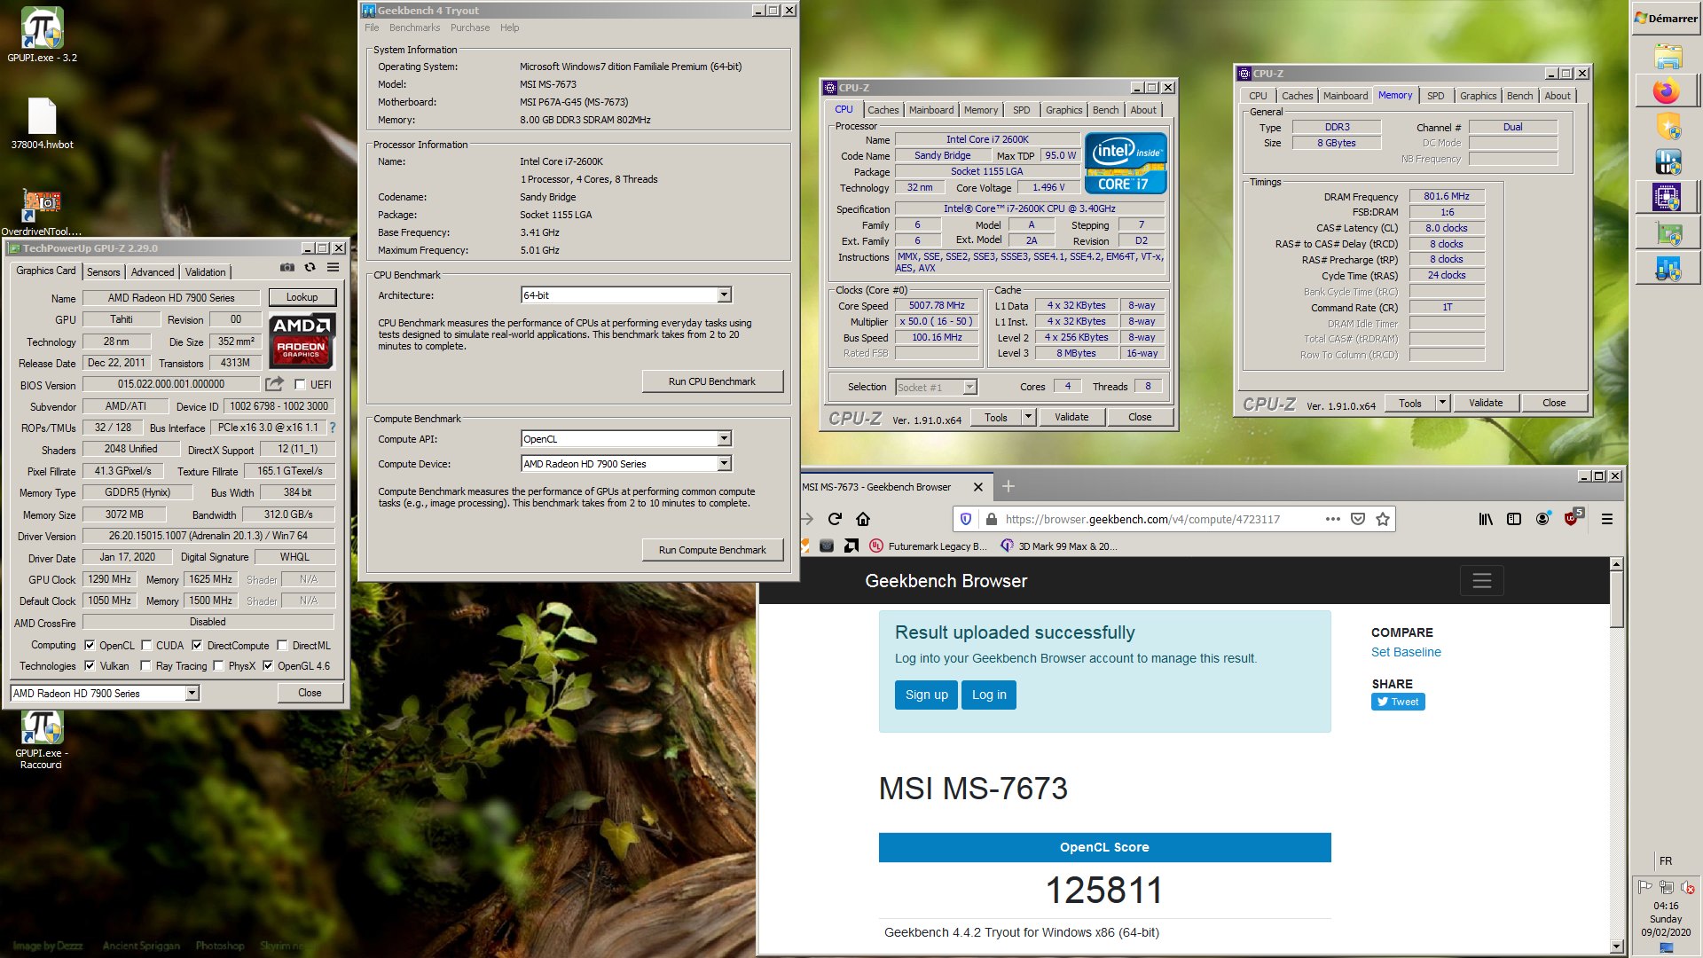The height and width of the screenshot is (958, 1703).
Task: Switch to GPU-Z Sensors tab
Action: 103,271
